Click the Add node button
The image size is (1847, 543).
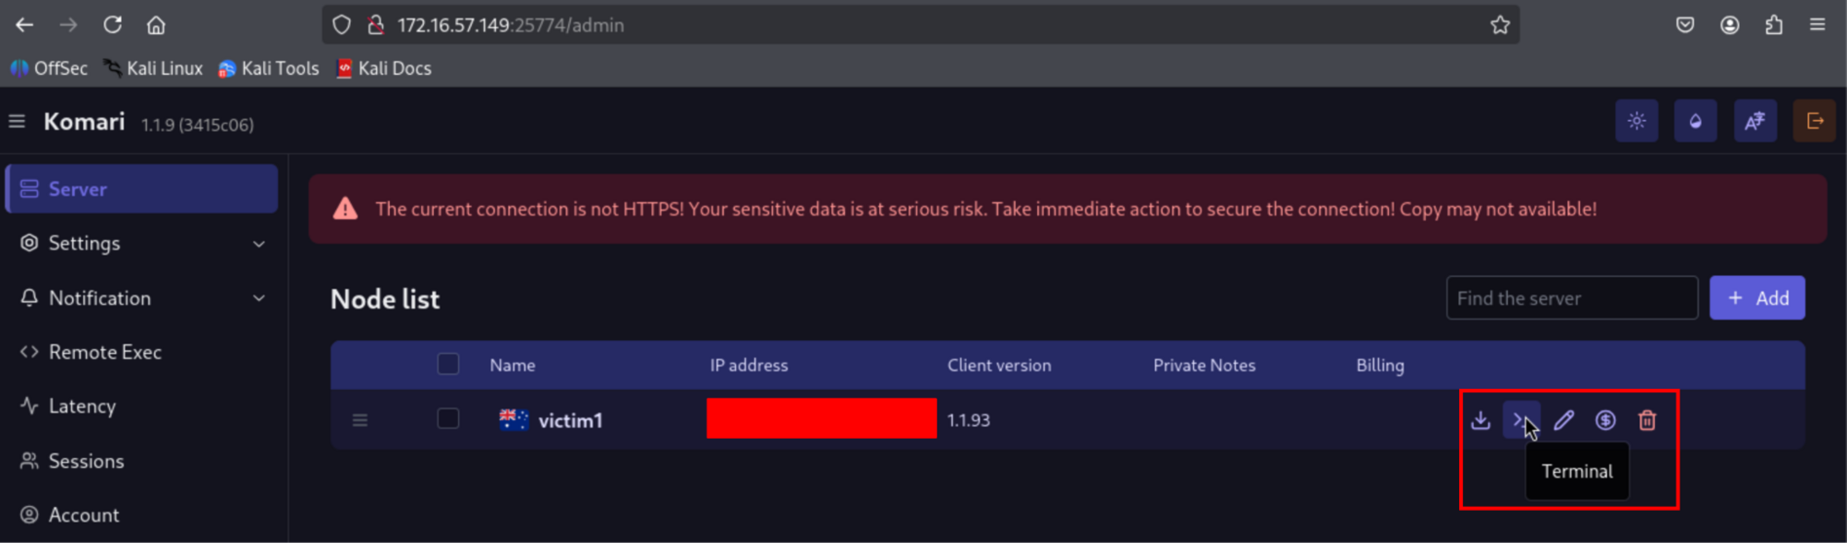(x=1756, y=298)
